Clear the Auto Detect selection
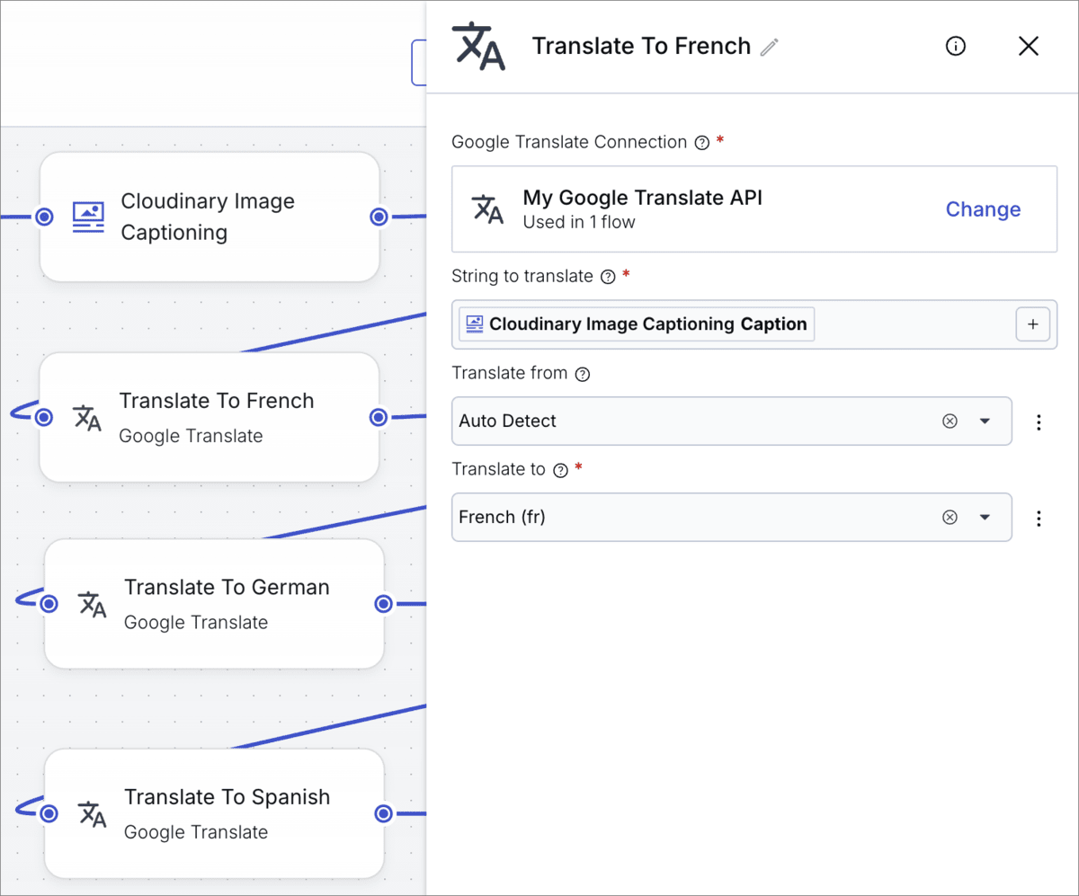The height and width of the screenshot is (896, 1079). [x=950, y=421]
